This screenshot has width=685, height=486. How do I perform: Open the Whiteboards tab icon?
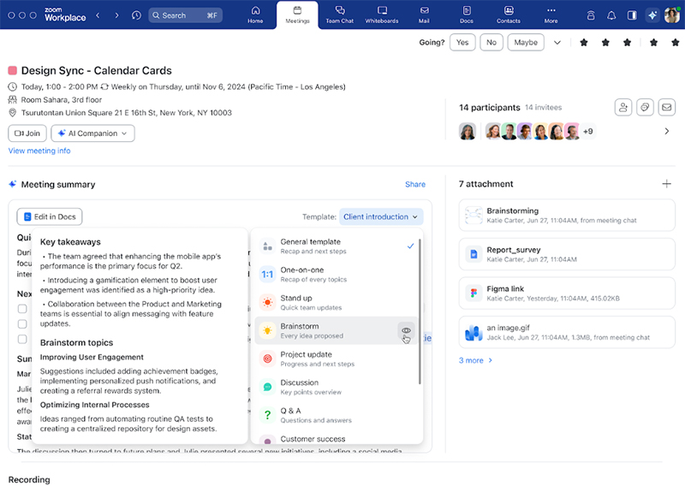[x=382, y=11]
